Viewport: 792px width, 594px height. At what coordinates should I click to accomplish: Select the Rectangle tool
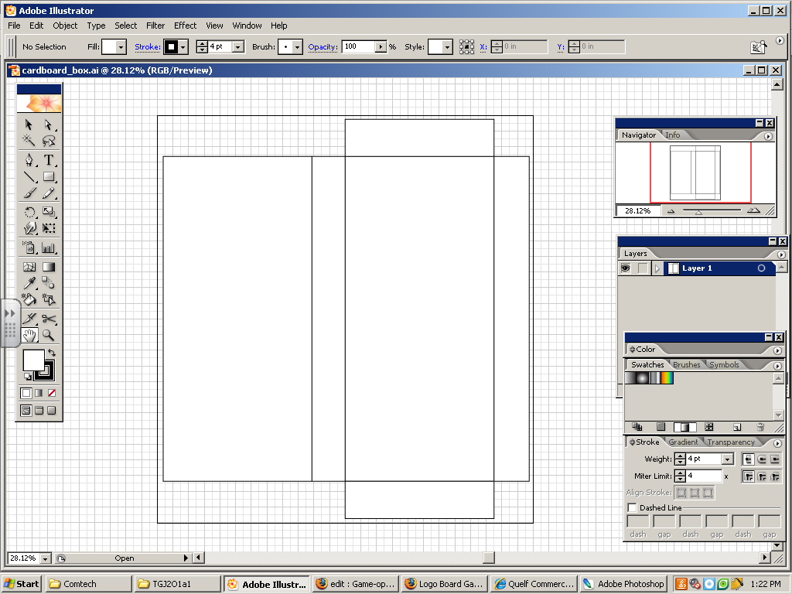point(48,176)
